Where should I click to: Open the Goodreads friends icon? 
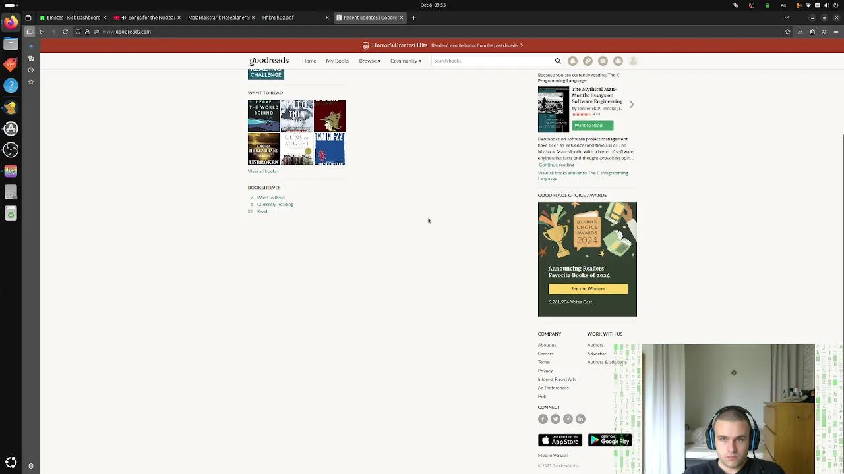pyautogui.click(x=618, y=61)
